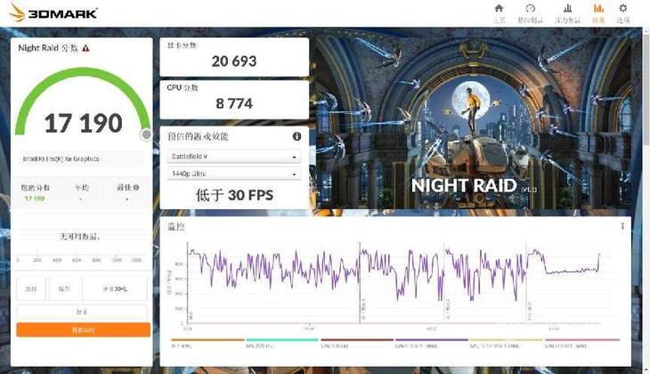Open the Options gear icon
650x374 pixels.
[x=623, y=8]
